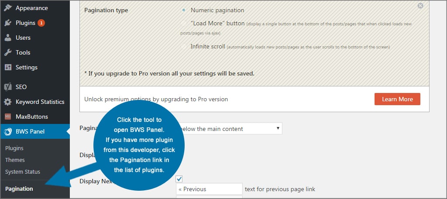Open the Themes submenu item
Image resolution: width=447 pixels, height=199 pixels.
pyautogui.click(x=15, y=160)
